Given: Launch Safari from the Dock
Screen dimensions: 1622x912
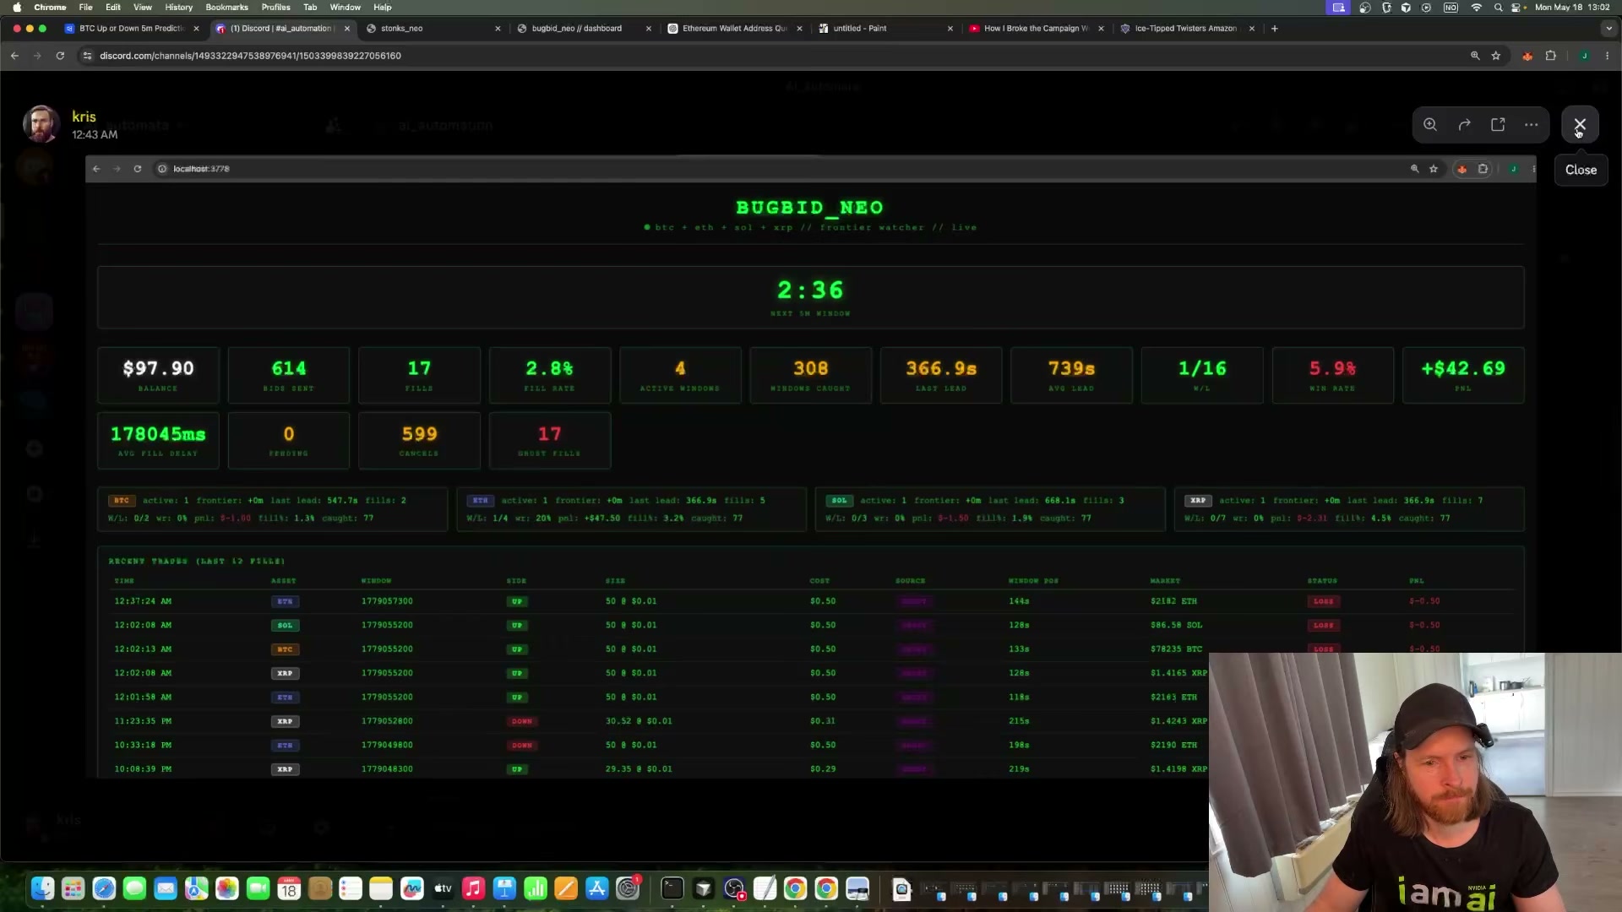Looking at the screenshot, I should point(104,888).
